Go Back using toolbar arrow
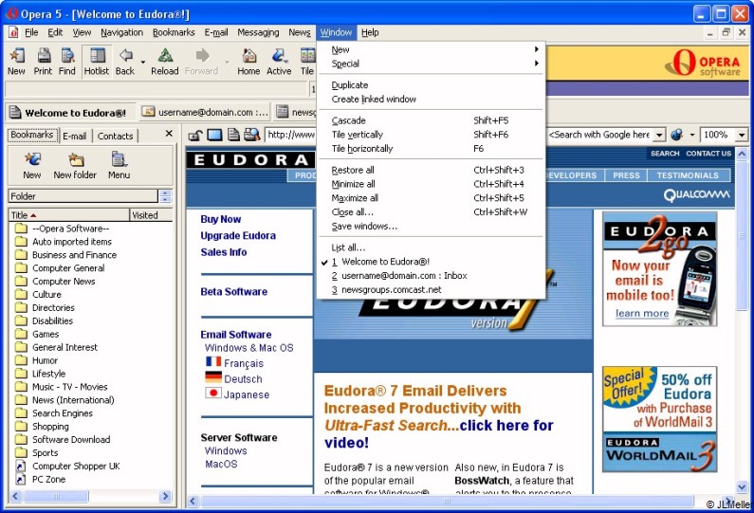The width and height of the screenshot is (754, 513). pos(125,62)
